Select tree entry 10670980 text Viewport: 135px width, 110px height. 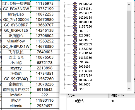(85, 22)
